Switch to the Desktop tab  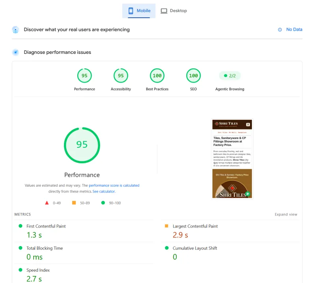pos(174,11)
